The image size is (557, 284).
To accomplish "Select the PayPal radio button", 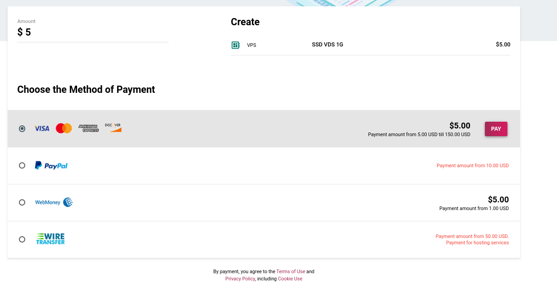I will [x=22, y=165].
